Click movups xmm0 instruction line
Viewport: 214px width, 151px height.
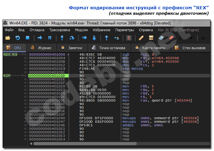tap(160, 118)
